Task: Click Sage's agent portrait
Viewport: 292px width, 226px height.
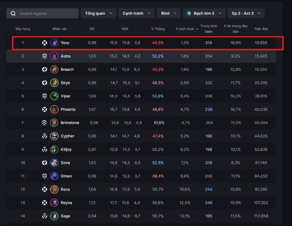Action: click(54, 216)
